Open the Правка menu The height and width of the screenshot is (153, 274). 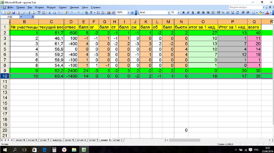(21, 7)
